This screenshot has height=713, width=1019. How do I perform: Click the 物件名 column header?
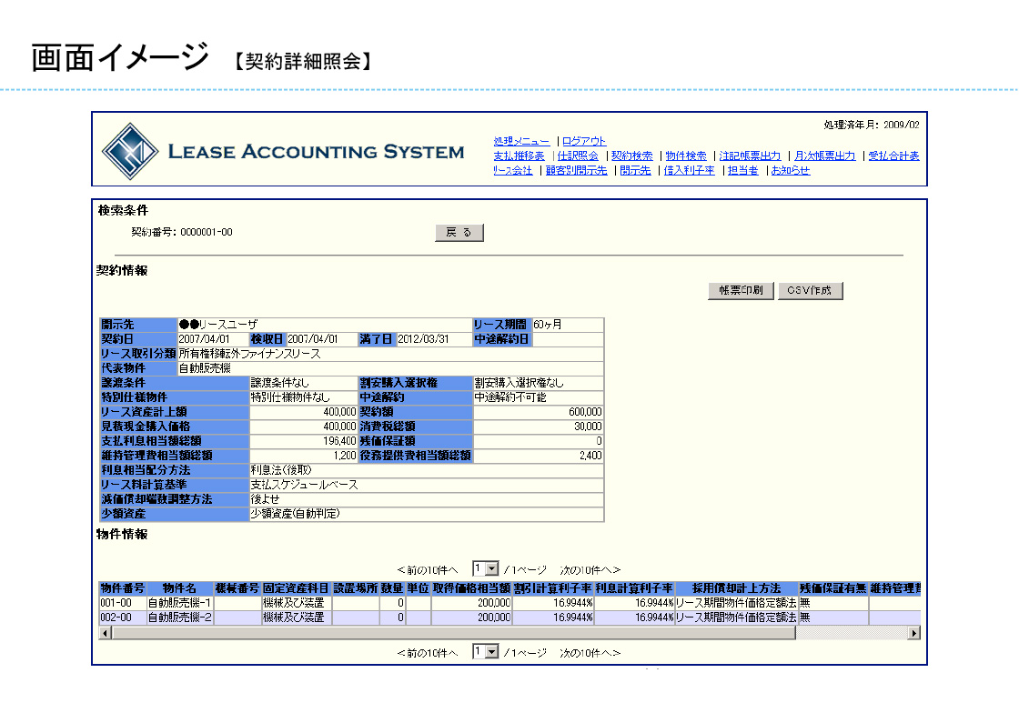(x=180, y=588)
